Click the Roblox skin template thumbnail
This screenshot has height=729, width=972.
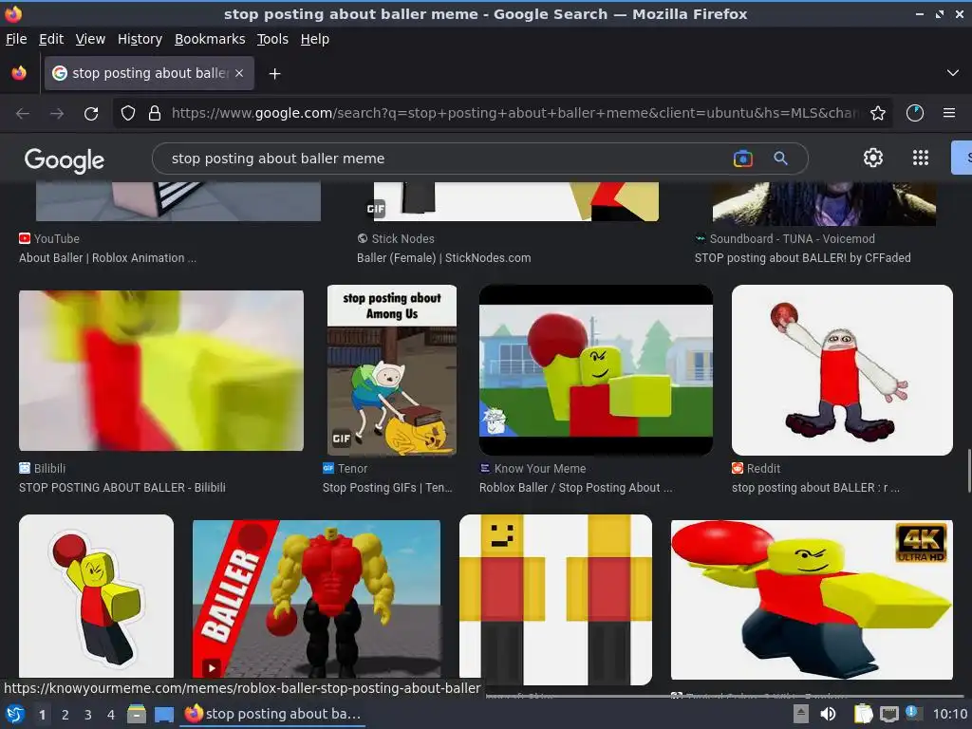pyautogui.click(x=555, y=600)
